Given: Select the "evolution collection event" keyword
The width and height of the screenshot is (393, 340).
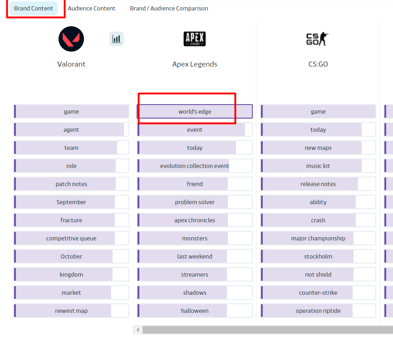Looking at the screenshot, I should [x=195, y=166].
